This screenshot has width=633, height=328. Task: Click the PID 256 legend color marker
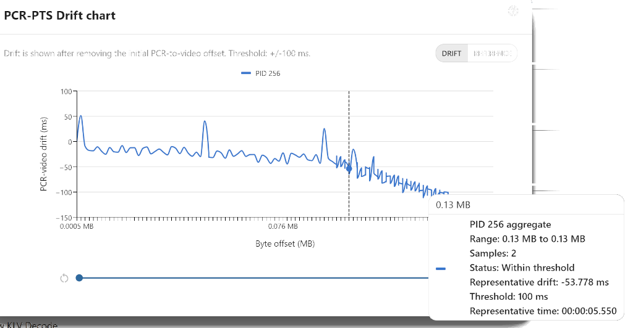(245, 73)
